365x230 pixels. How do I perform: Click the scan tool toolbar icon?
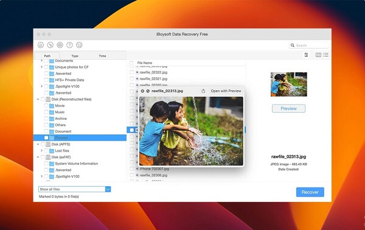click(x=50, y=45)
